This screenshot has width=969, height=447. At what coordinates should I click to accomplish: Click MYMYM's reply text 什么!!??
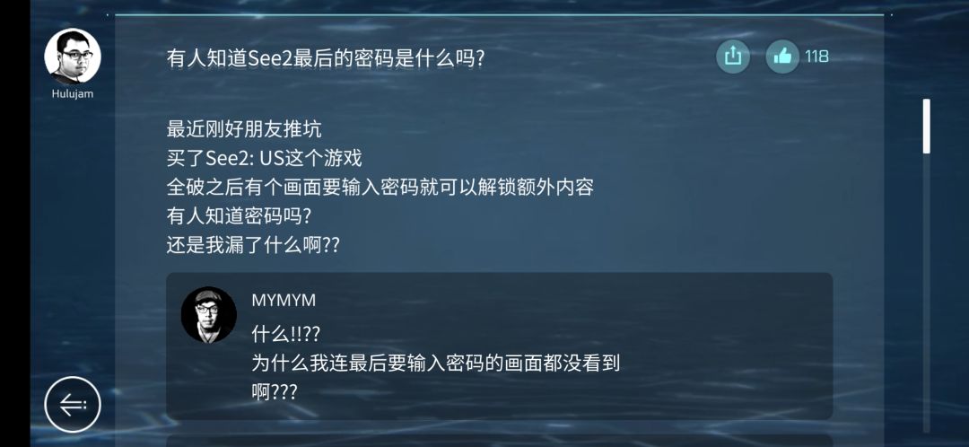point(286,335)
